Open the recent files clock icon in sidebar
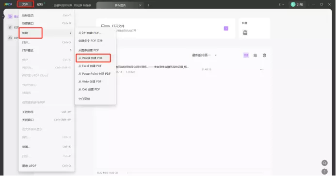 pyautogui.click(x=10, y=16)
